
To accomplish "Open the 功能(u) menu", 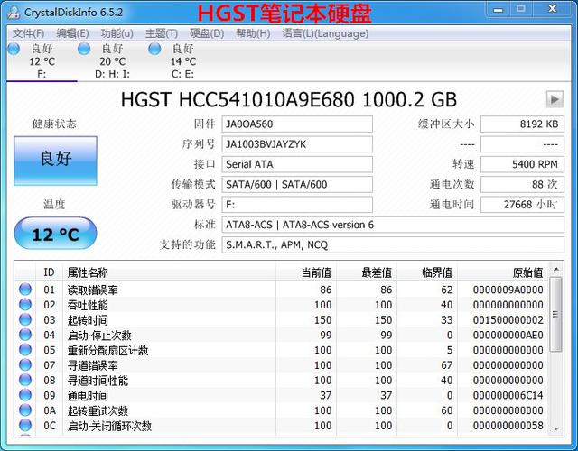I will click(x=117, y=33).
